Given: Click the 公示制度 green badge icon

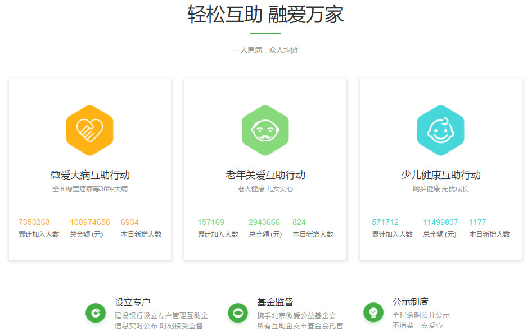Looking at the screenshot, I should [373, 312].
